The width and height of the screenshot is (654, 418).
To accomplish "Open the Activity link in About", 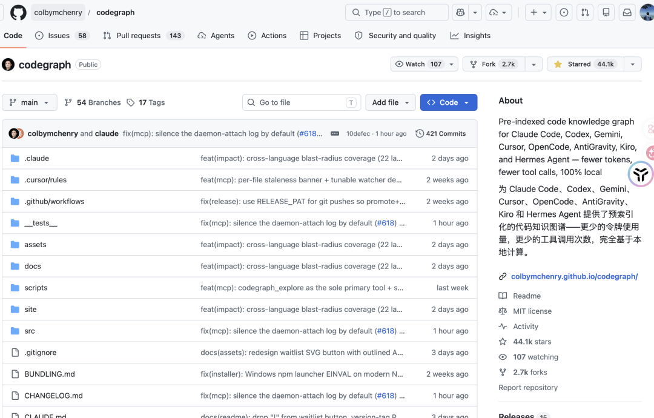I will tap(518, 327).
